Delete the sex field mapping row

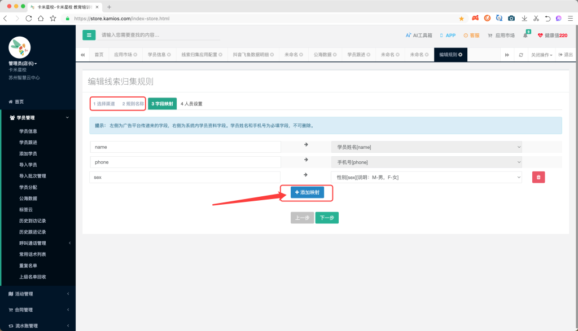click(538, 177)
